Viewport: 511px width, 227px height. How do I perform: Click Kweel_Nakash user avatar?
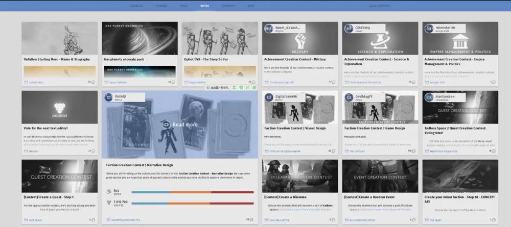click(269, 29)
